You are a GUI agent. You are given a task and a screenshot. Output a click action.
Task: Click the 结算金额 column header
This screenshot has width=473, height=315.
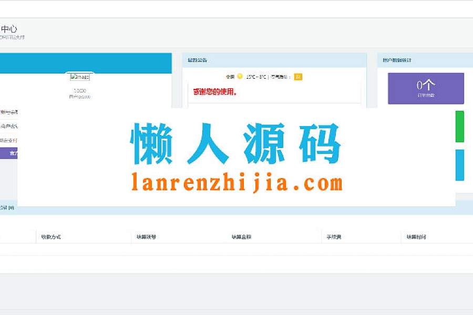click(x=241, y=237)
